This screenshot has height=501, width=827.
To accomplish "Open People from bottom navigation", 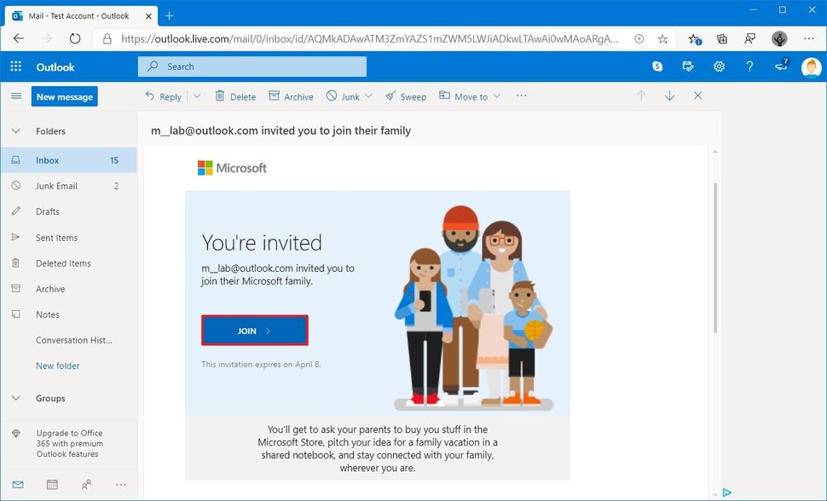I will (x=84, y=484).
